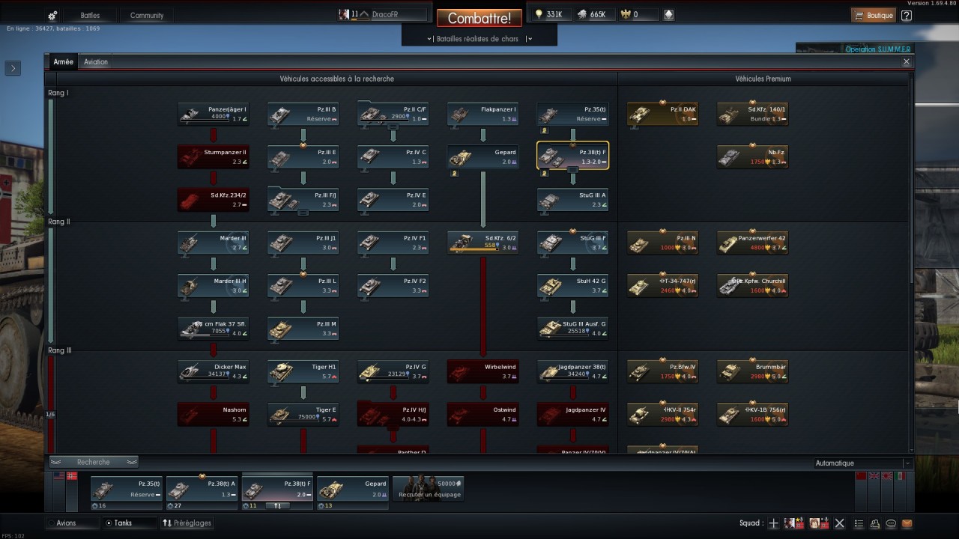Open the settings gear icon
This screenshot has height=539, width=959.
(x=52, y=15)
